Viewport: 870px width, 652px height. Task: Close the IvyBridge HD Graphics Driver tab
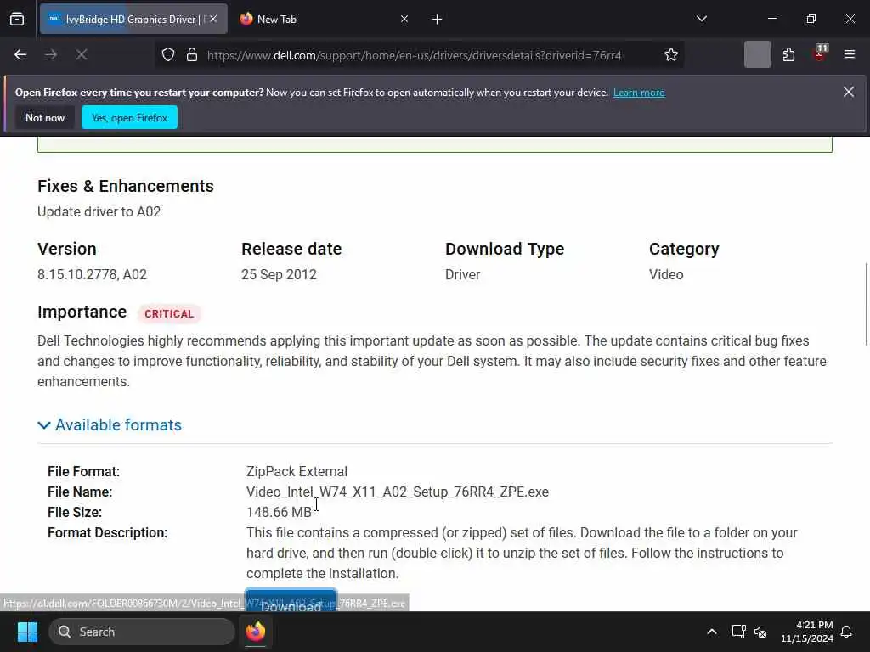pyautogui.click(x=213, y=19)
